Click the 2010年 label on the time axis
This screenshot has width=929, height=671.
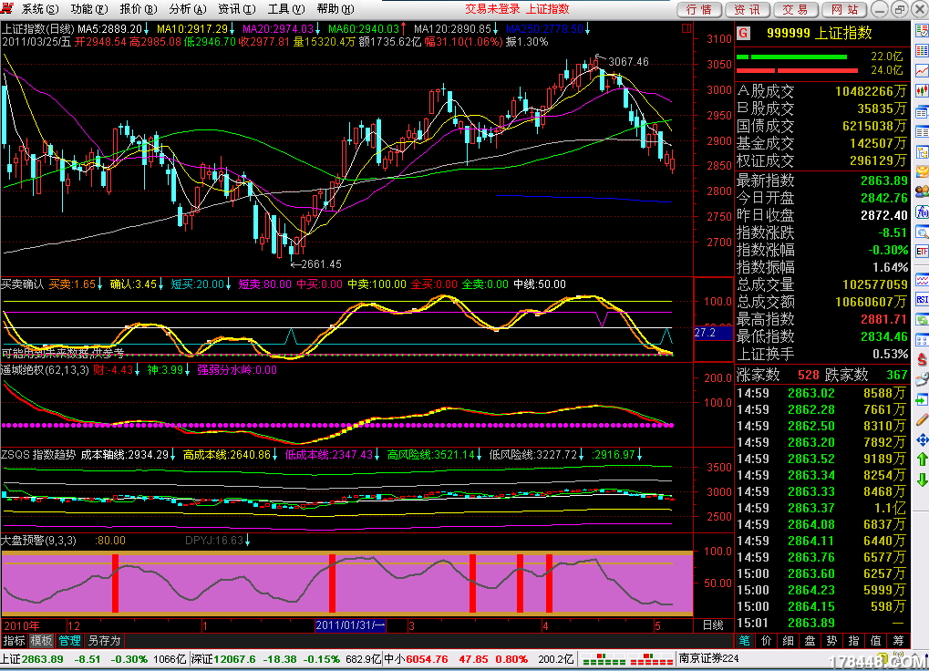pos(22,626)
